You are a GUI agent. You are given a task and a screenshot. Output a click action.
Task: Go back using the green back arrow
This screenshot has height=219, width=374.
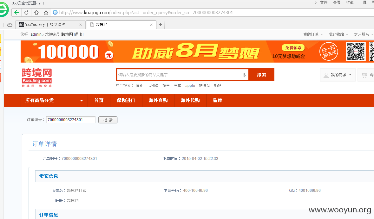click(x=16, y=13)
